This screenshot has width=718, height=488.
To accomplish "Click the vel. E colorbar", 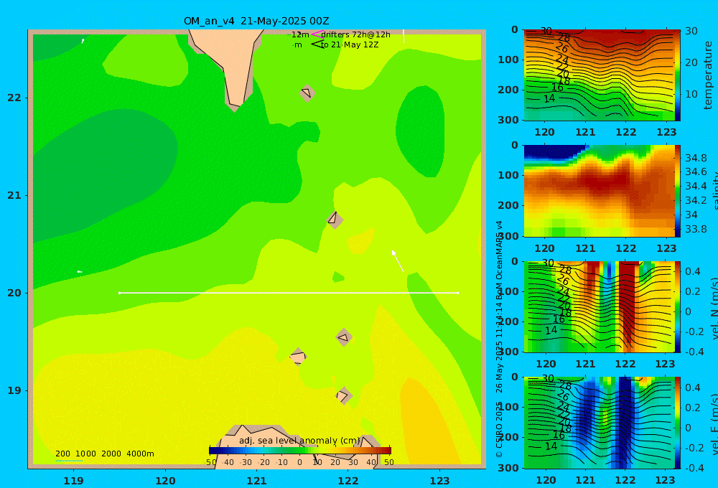I will pyautogui.click(x=678, y=423).
